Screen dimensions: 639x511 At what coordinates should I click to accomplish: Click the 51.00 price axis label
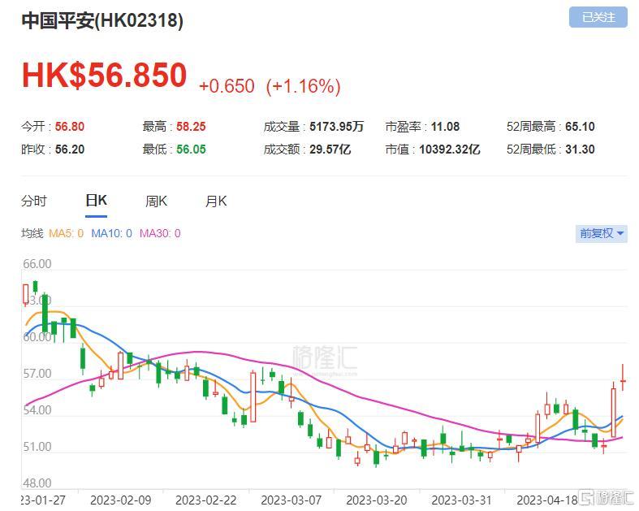click(37, 447)
